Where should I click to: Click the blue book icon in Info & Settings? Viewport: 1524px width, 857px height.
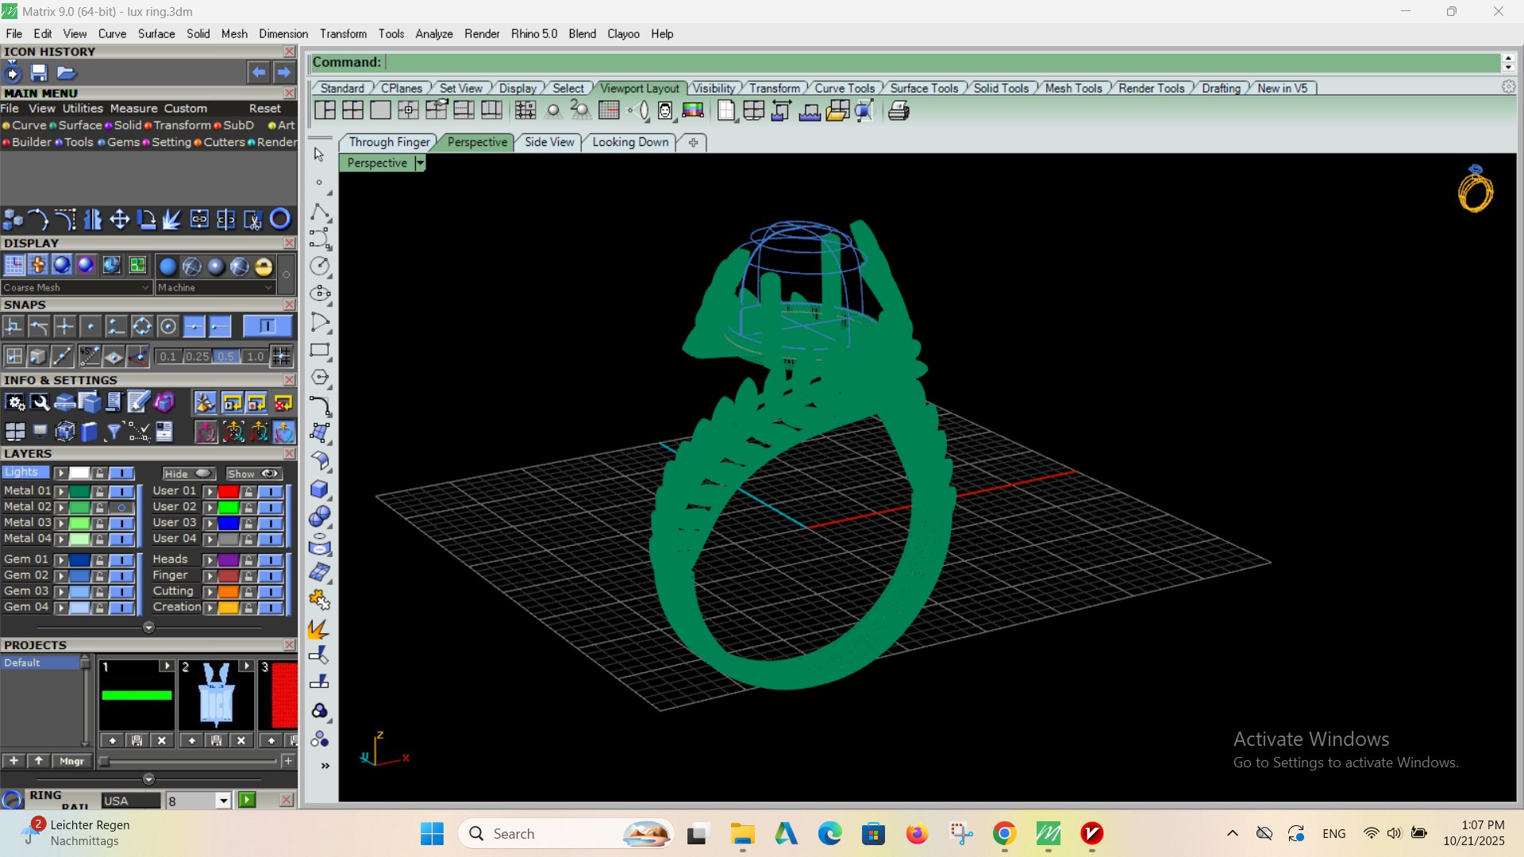pyautogui.click(x=89, y=431)
